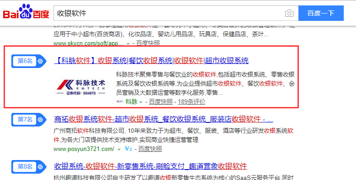Check the V2 verification badge
The image size is (356, 180).
point(128,149)
